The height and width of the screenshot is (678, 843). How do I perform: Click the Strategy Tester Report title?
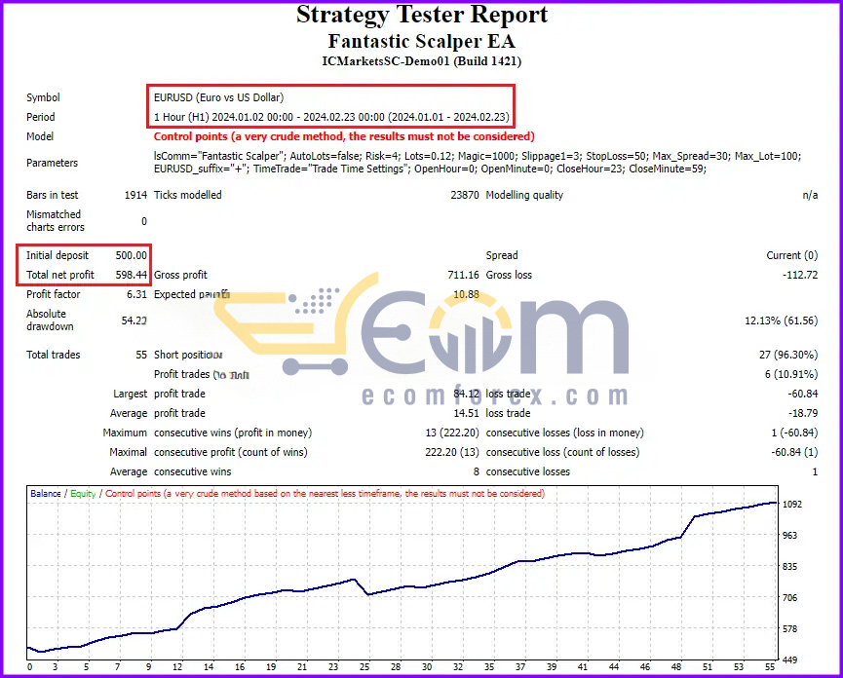point(421,15)
